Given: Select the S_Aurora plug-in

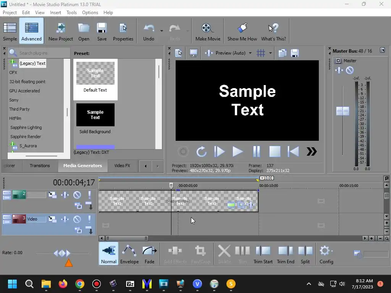Looking at the screenshot, I should (28, 146).
